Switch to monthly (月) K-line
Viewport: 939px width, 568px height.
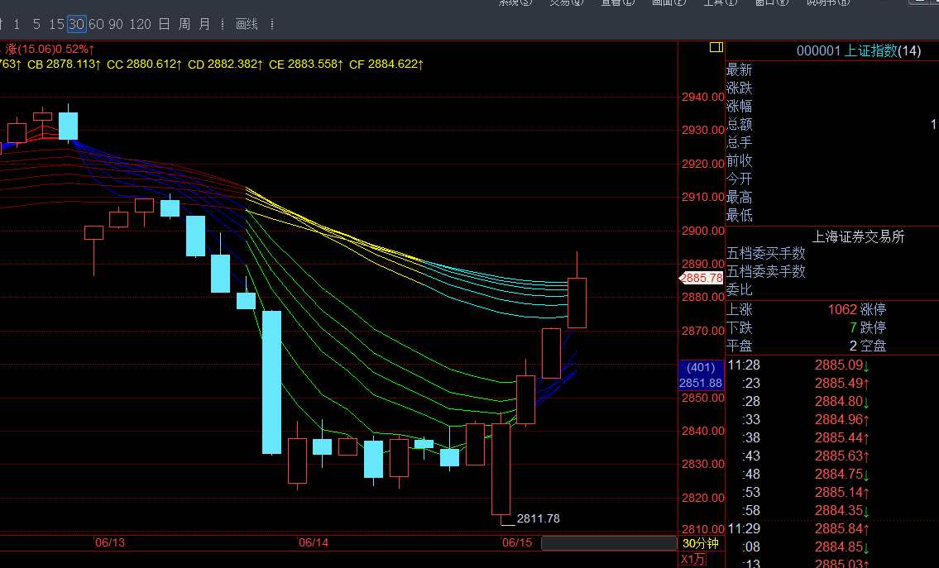pyautogui.click(x=204, y=24)
